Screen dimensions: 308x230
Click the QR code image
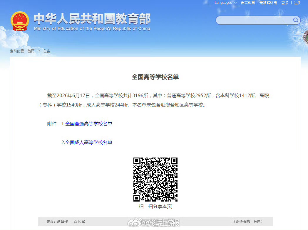click(155, 180)
